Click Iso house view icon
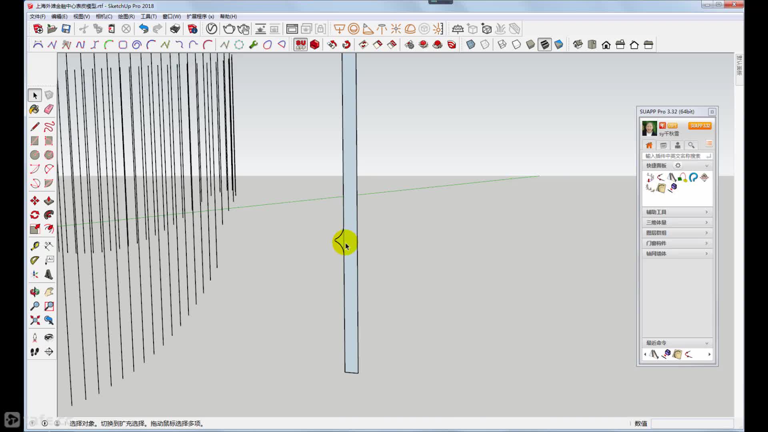The image size is (768, 432). (x=578, y=45)
